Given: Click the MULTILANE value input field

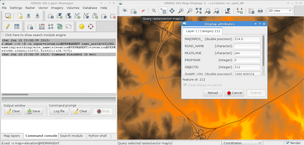Looking at the screenshot, I should (x=247, y=53).
